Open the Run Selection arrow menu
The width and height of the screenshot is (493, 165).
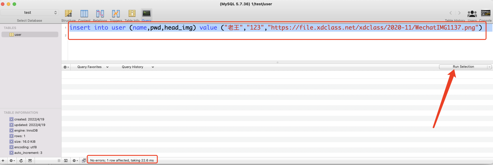489,67
